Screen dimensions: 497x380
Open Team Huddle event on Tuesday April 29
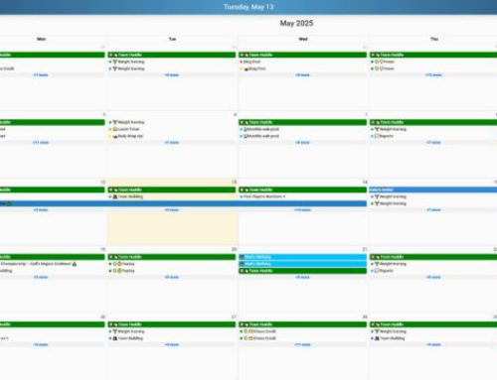point(172,55)
